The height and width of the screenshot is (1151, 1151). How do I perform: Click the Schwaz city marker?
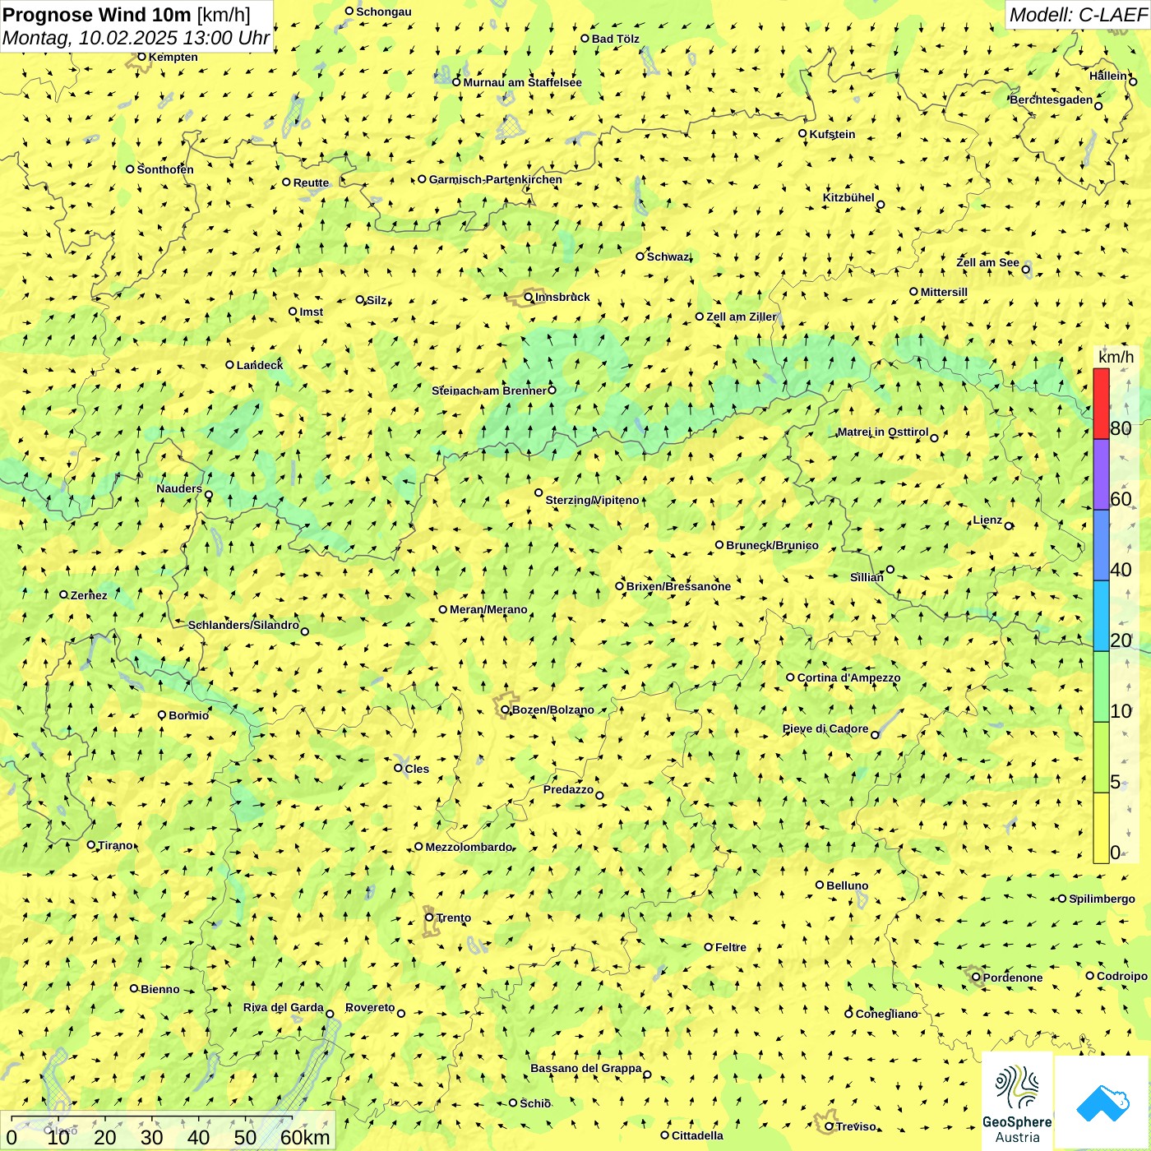click(640, 256)
